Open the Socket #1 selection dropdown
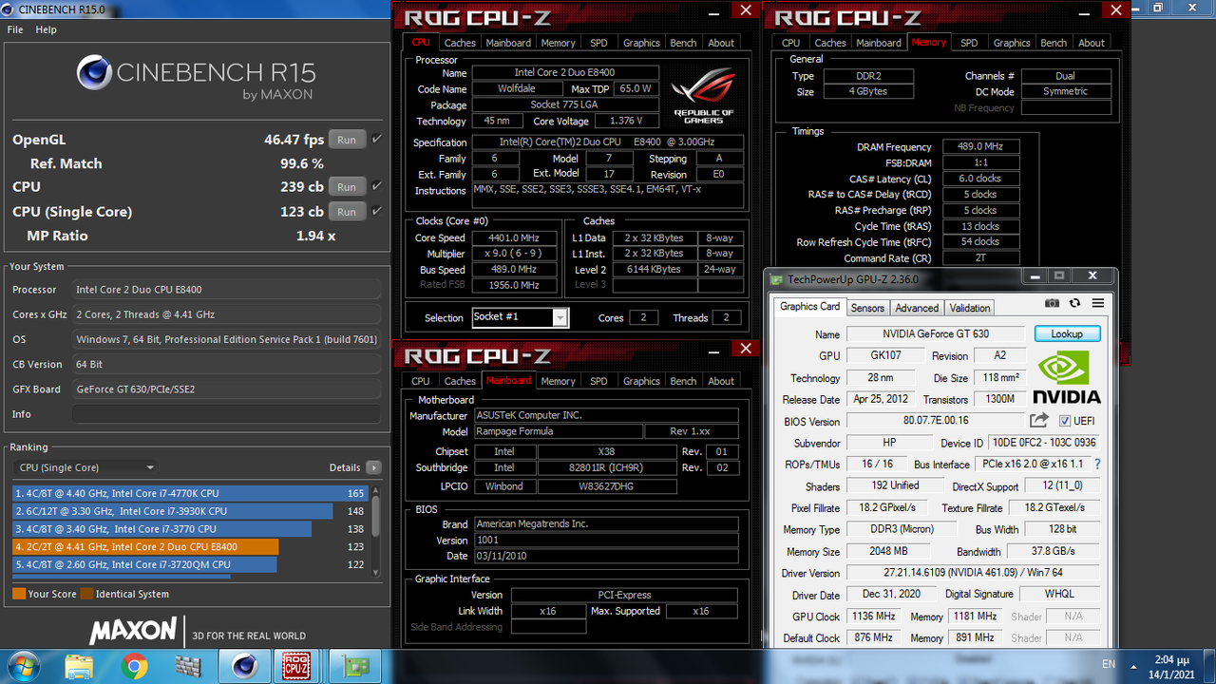Screen dimensions: 1216x684 click(x=520, y=317)
